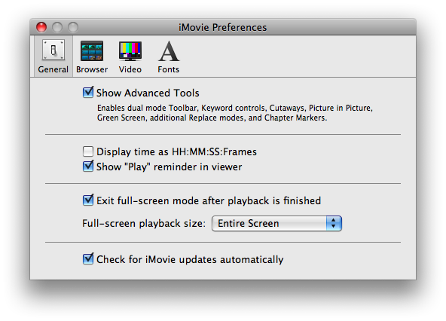Click the "Full-screen playback size:" label

pyautogui.click(x=144, y=223)
